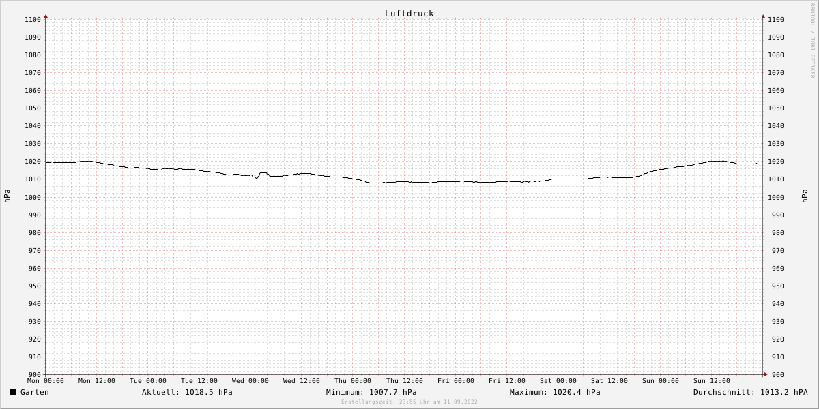Click 1000 on the left pressure axis
Viewport: 819px width, 409px height.
point(33,197)
